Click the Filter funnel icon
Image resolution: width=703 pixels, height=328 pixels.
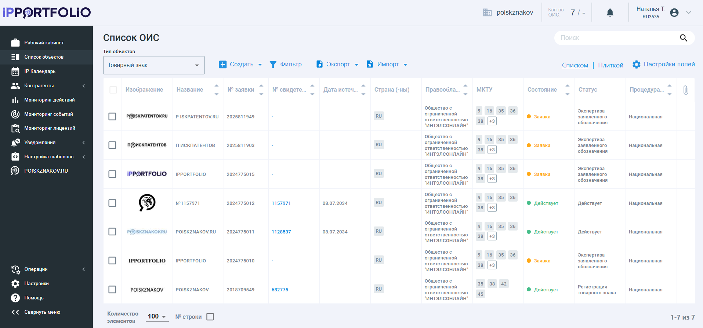pyautogui.click(x=273, y=65)
